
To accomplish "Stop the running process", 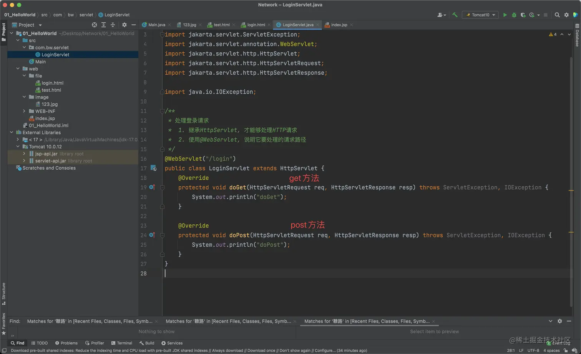I will point(545,15).
